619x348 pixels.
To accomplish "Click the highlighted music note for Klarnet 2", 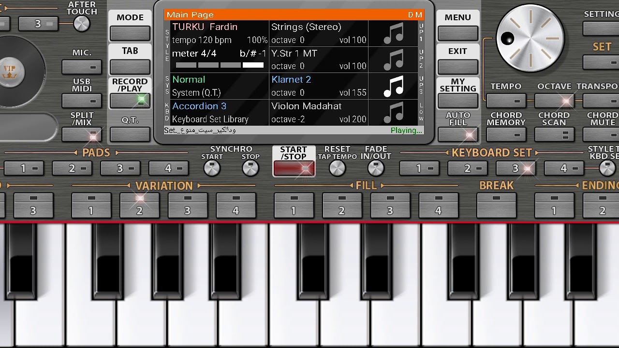I will tap(393, 87).
